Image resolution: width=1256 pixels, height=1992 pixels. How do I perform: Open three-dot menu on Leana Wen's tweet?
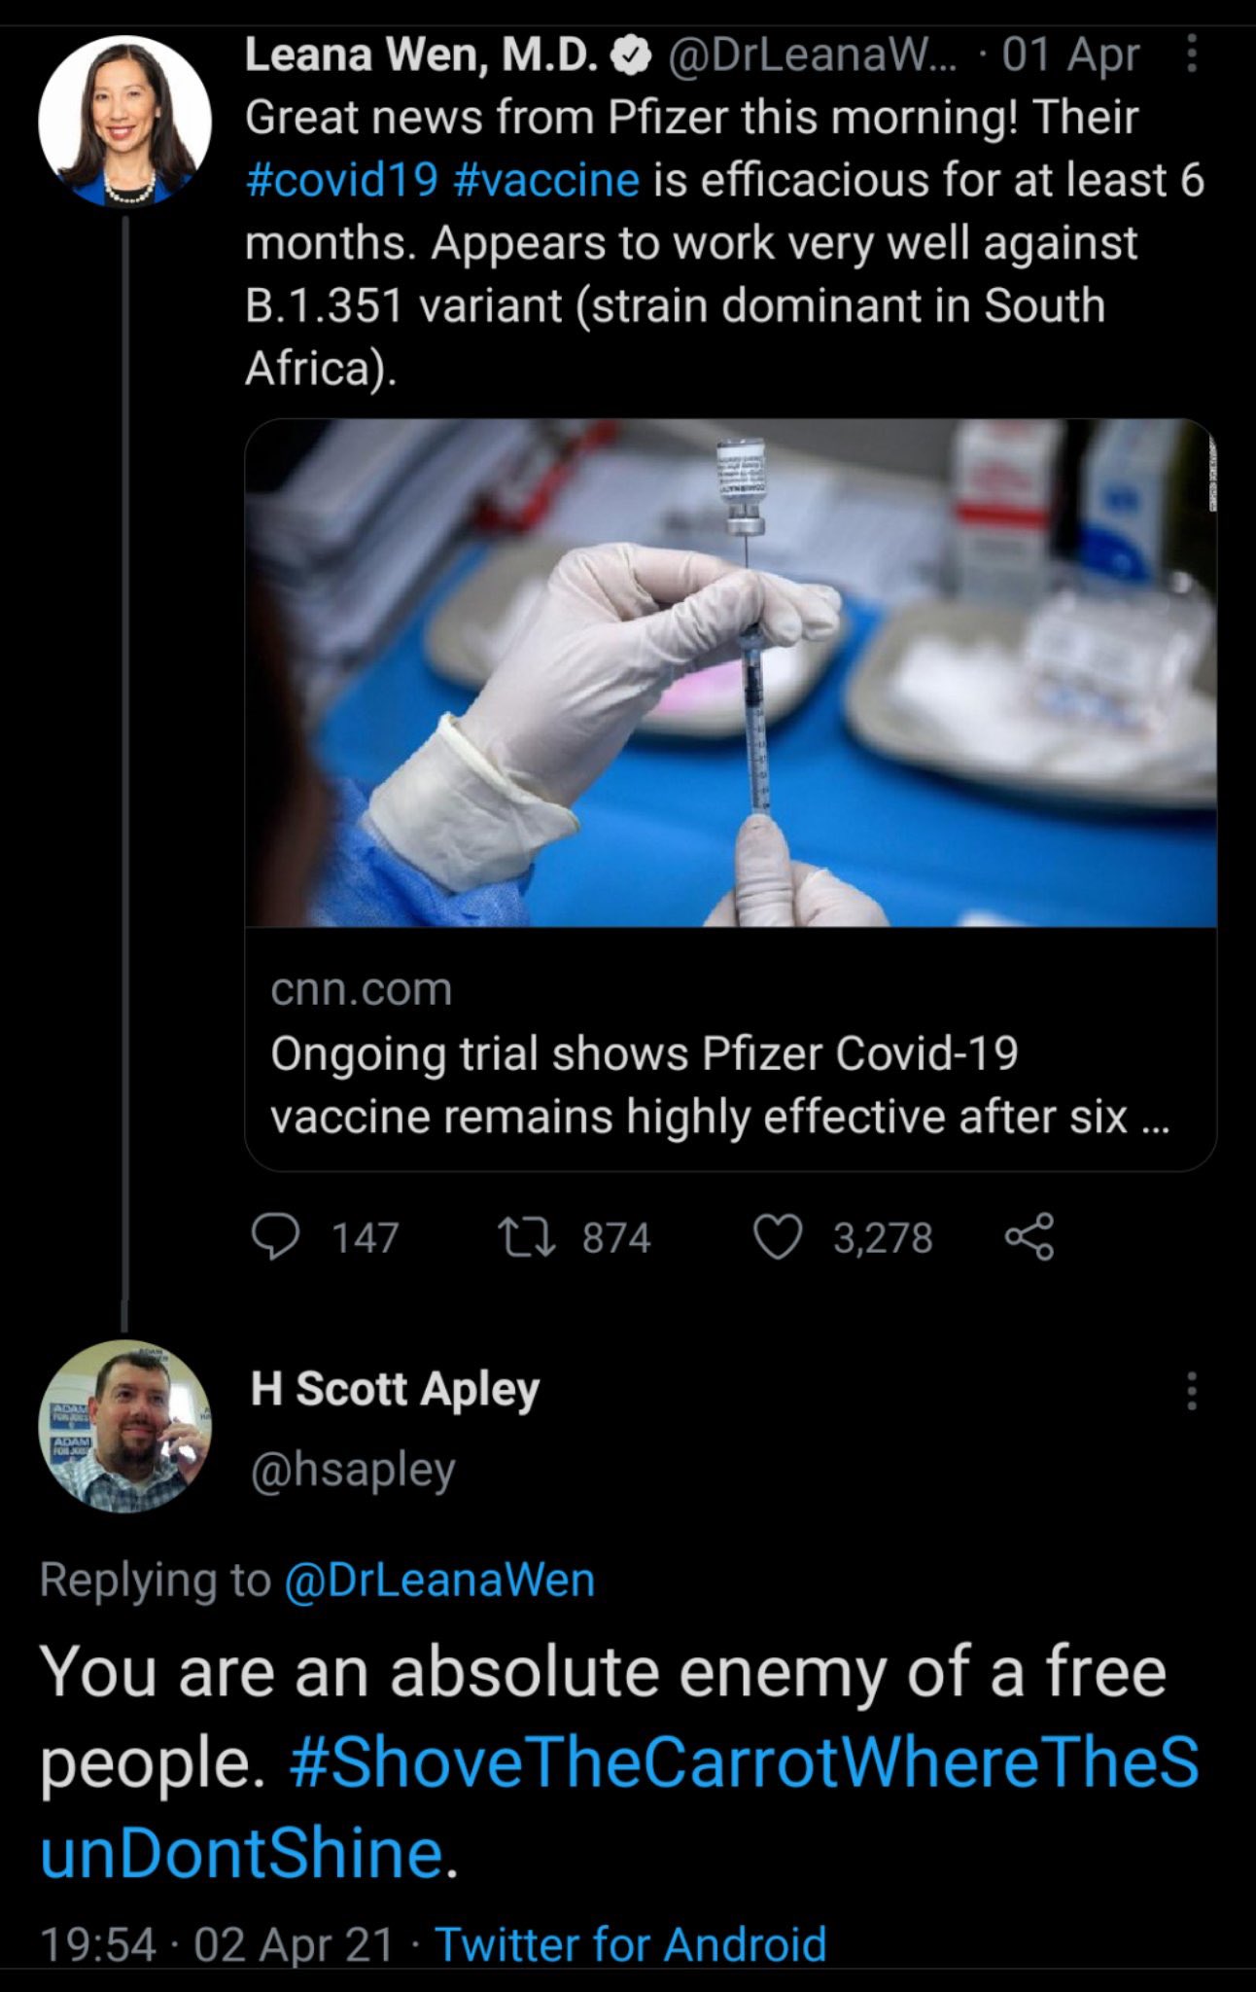pos(1192,55)
